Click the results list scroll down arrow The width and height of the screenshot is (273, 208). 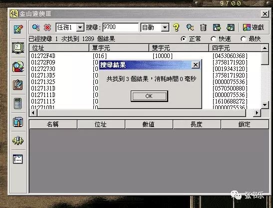[x=265, y=104]
